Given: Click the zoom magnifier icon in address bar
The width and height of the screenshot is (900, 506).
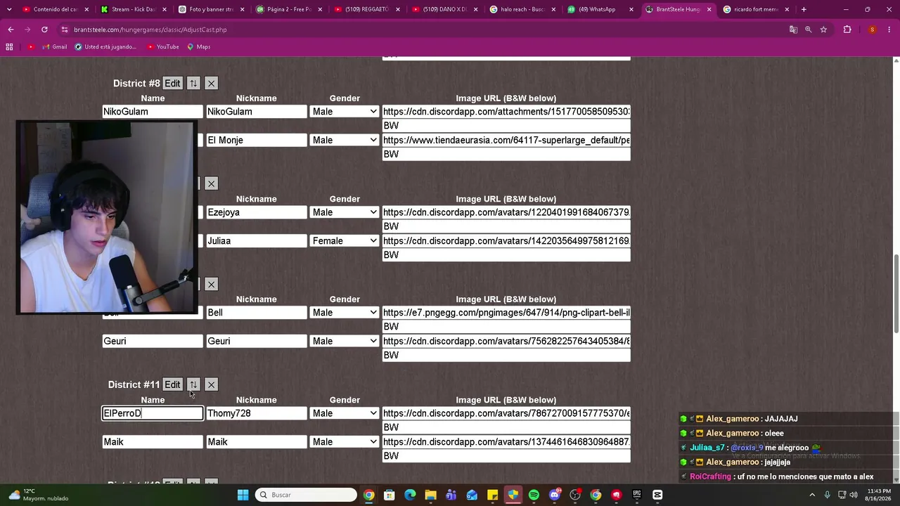Looking at the screenshot, I should point(809,30).
